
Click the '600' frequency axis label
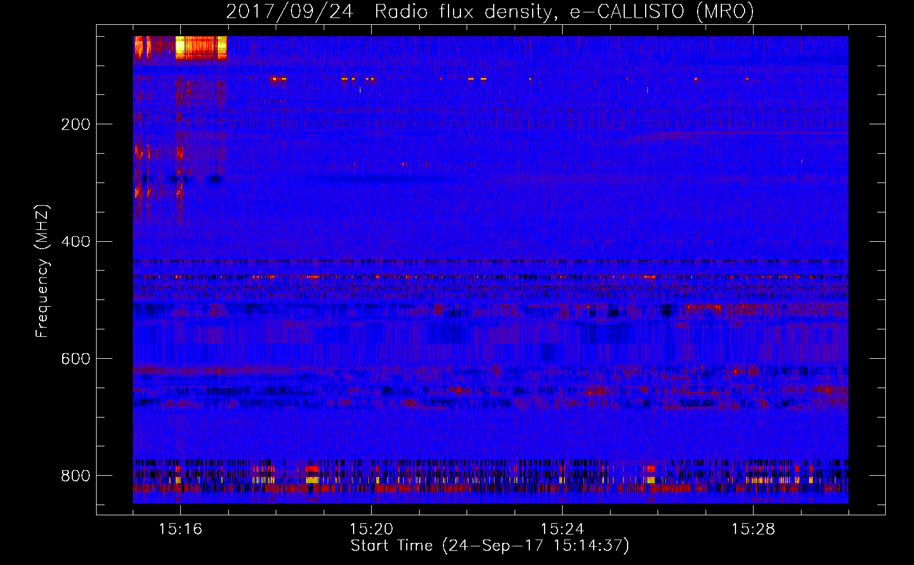75,359
